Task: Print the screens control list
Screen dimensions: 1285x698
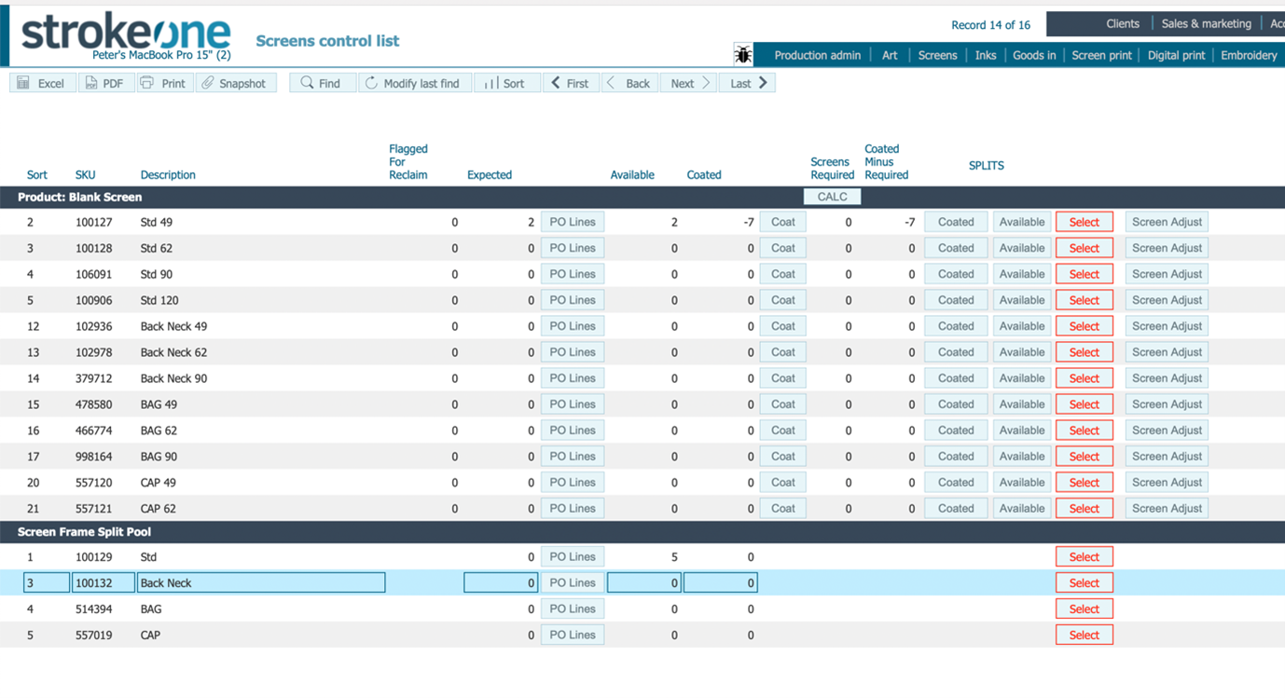Action: click(164, 83)
